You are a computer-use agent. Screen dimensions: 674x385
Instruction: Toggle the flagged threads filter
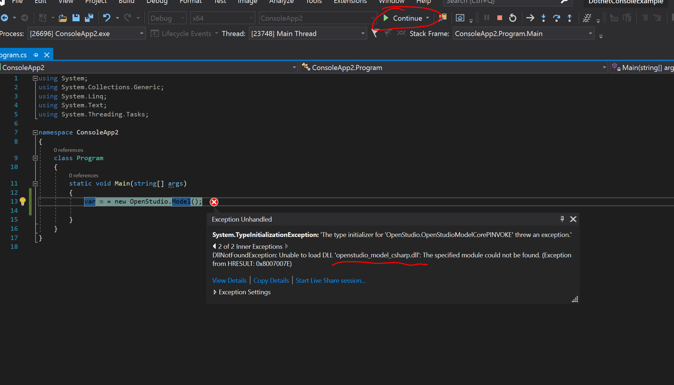click(374, 33)
